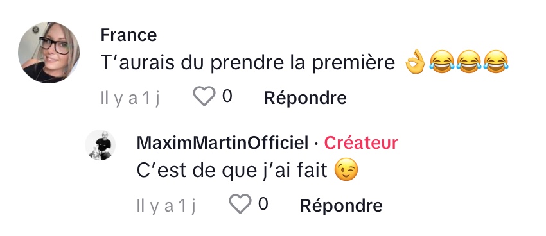Select the reply text 'C'est de que j'ai fait'

pyautogui.click(x=232, y=171)
